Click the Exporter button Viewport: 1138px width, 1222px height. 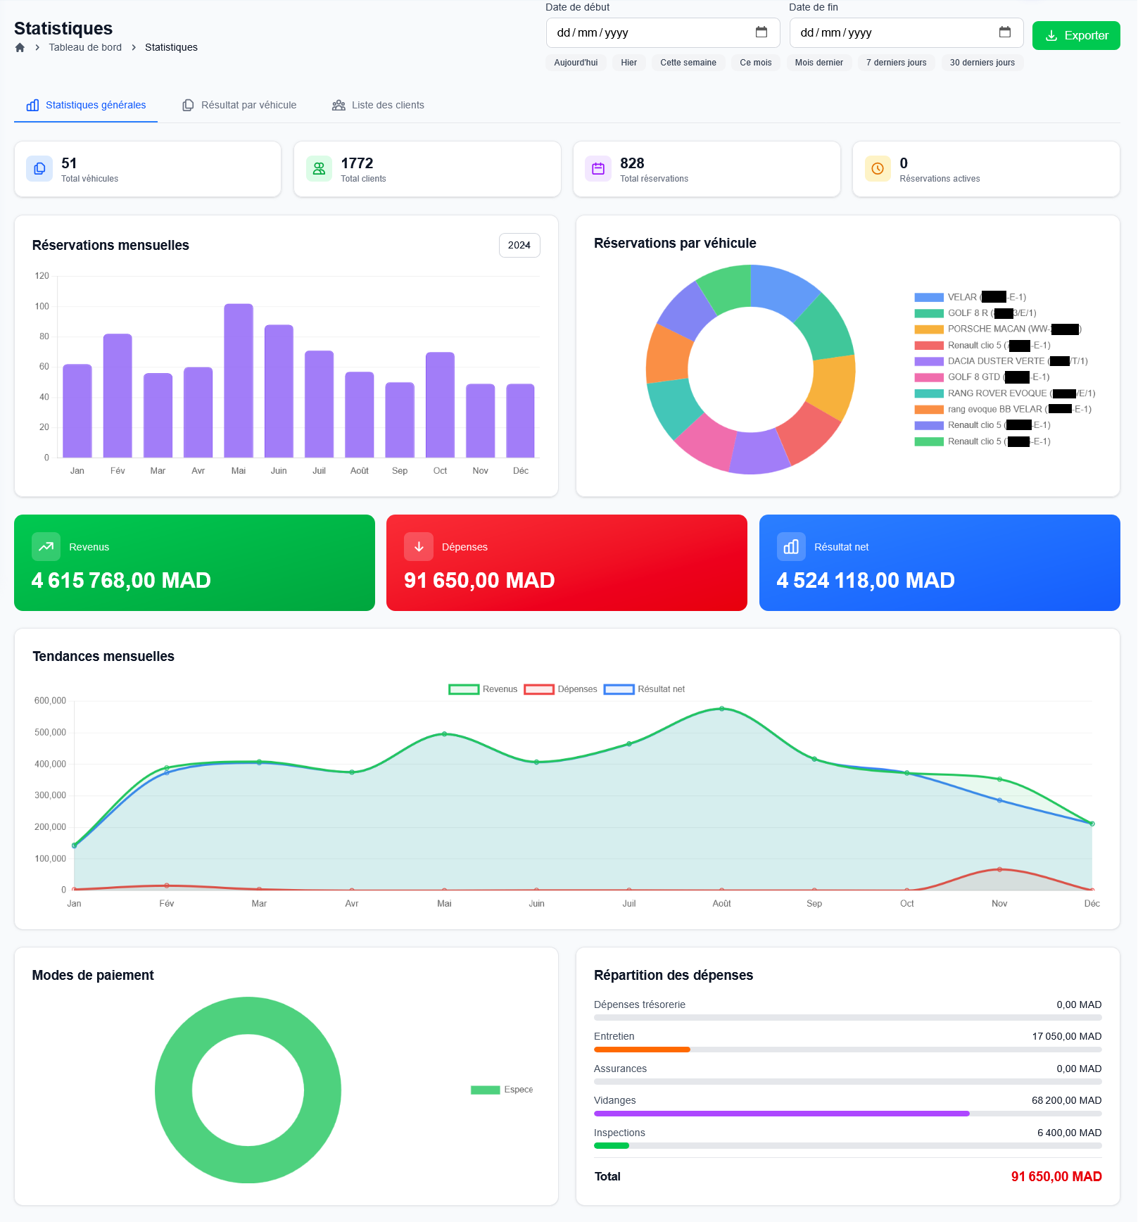point(1076,35)
